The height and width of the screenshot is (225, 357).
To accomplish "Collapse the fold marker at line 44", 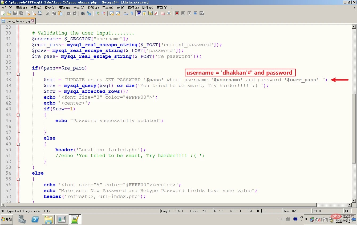I will (x=18, y=115).
